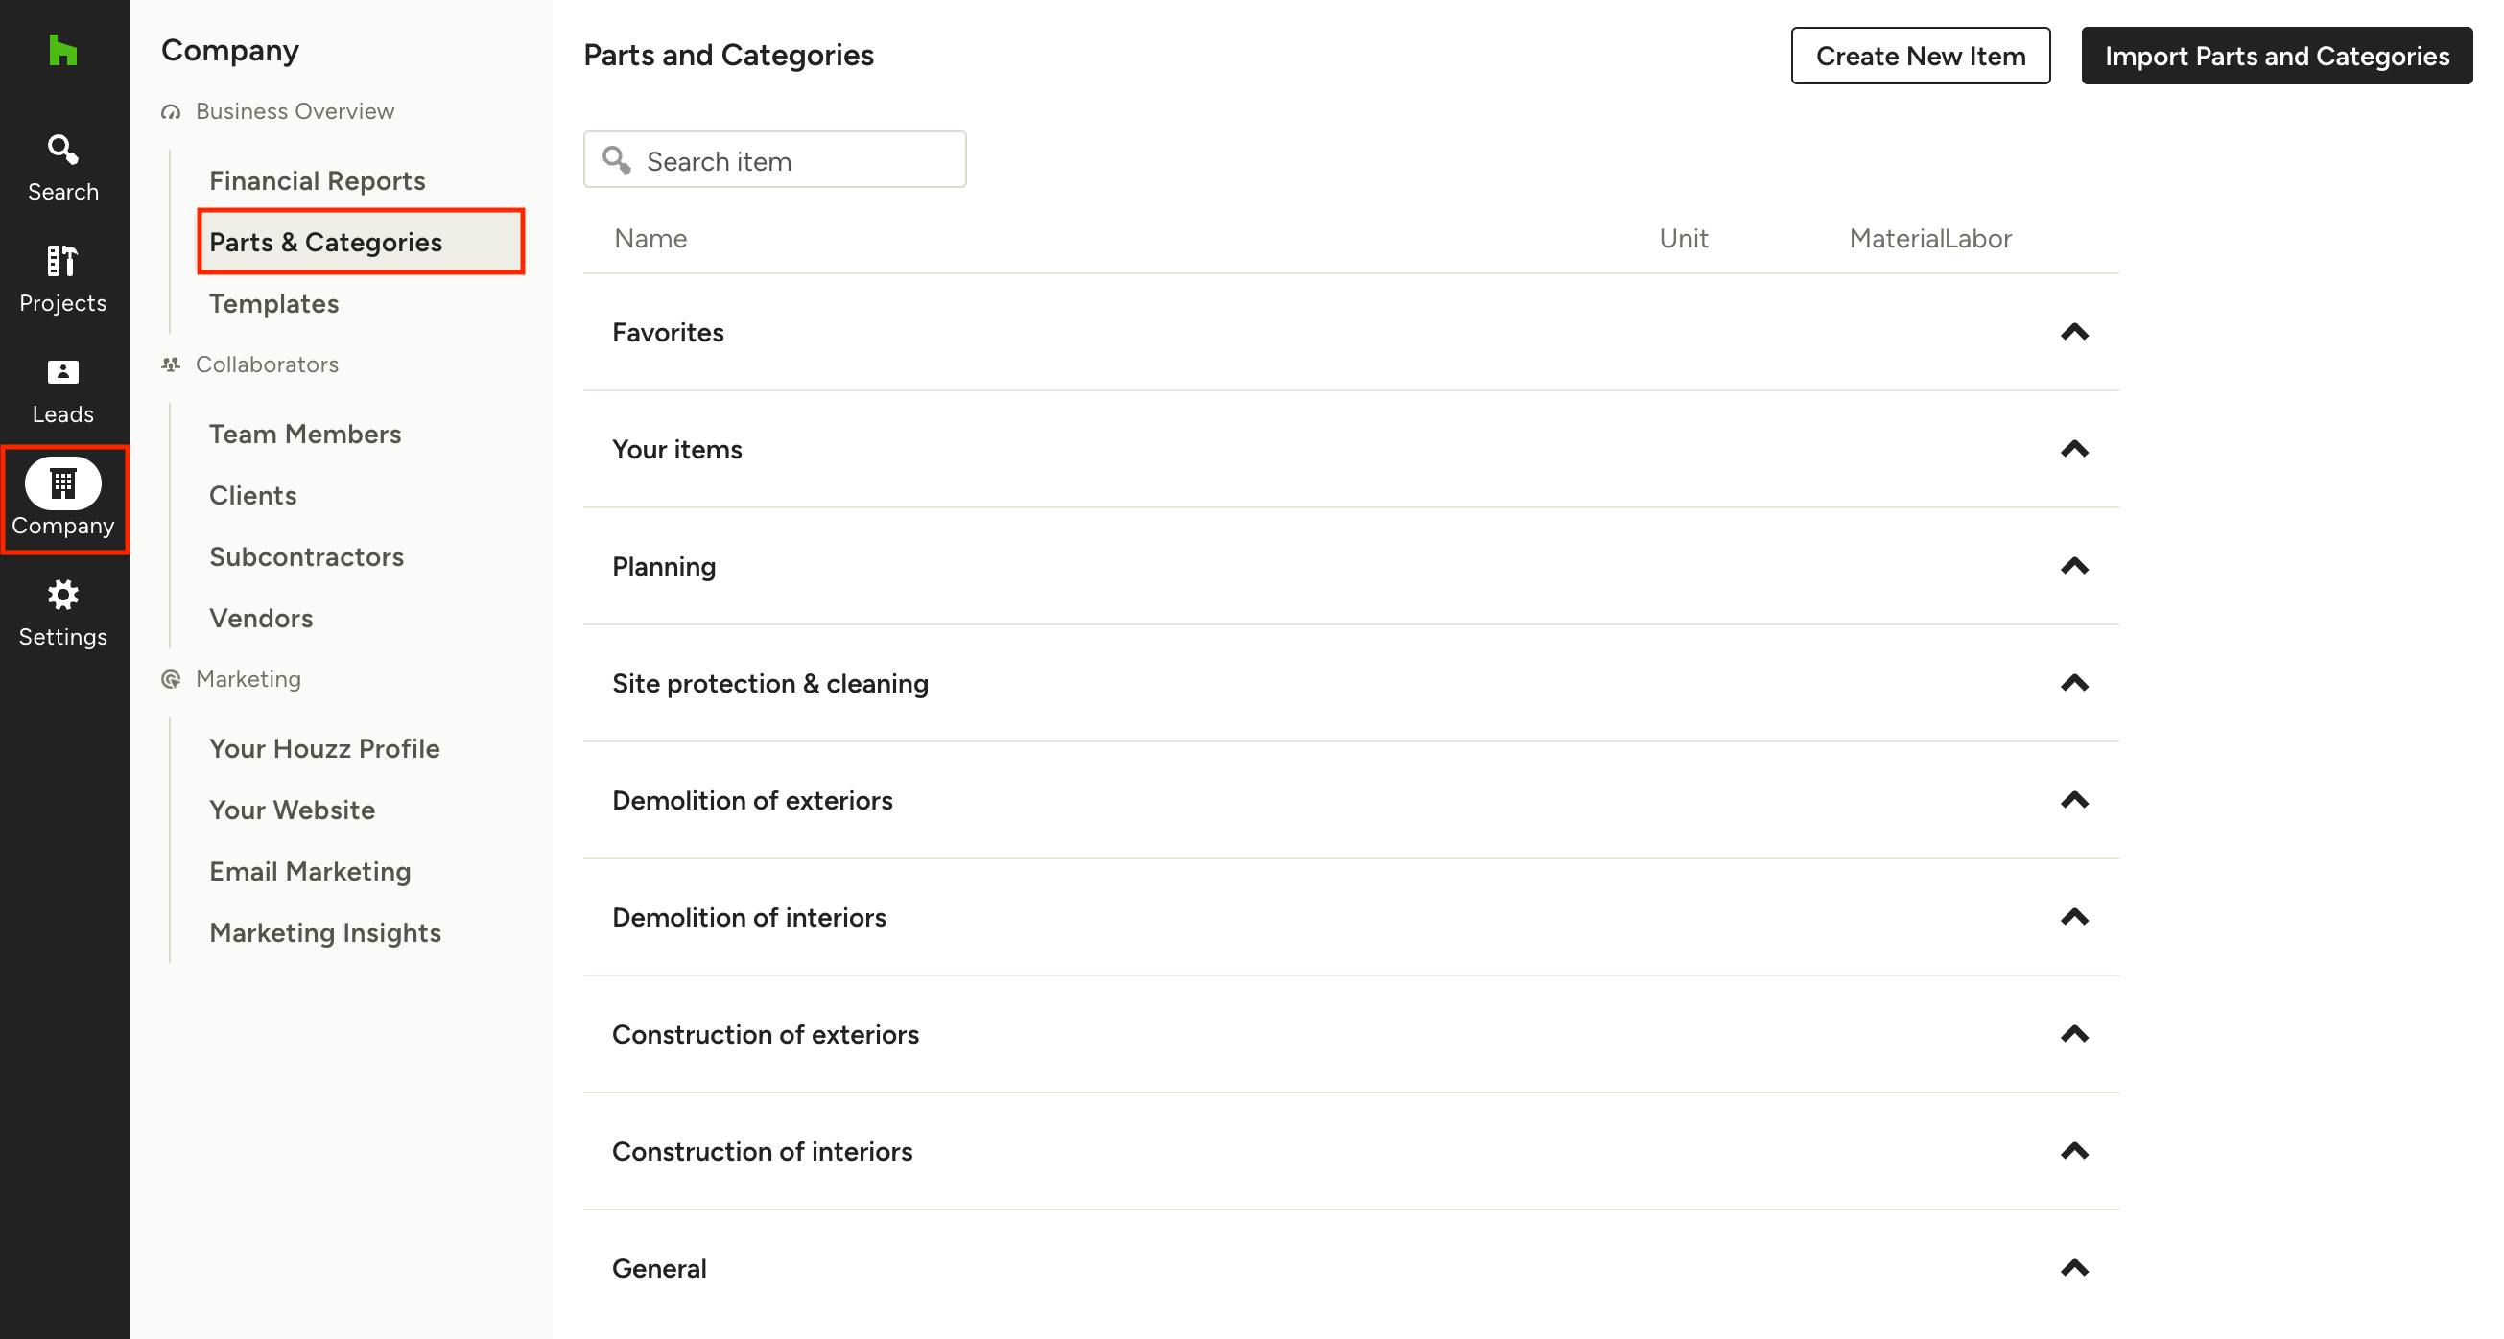Collapse the General category chevron
Viewport: 2504px width, 1339px height.
pyautogui.click(x=2073, y=1268)
